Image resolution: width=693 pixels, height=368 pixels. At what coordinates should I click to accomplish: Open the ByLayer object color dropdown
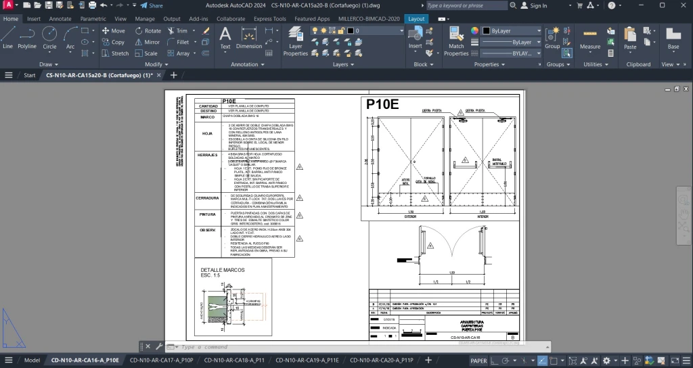[511, 30]
